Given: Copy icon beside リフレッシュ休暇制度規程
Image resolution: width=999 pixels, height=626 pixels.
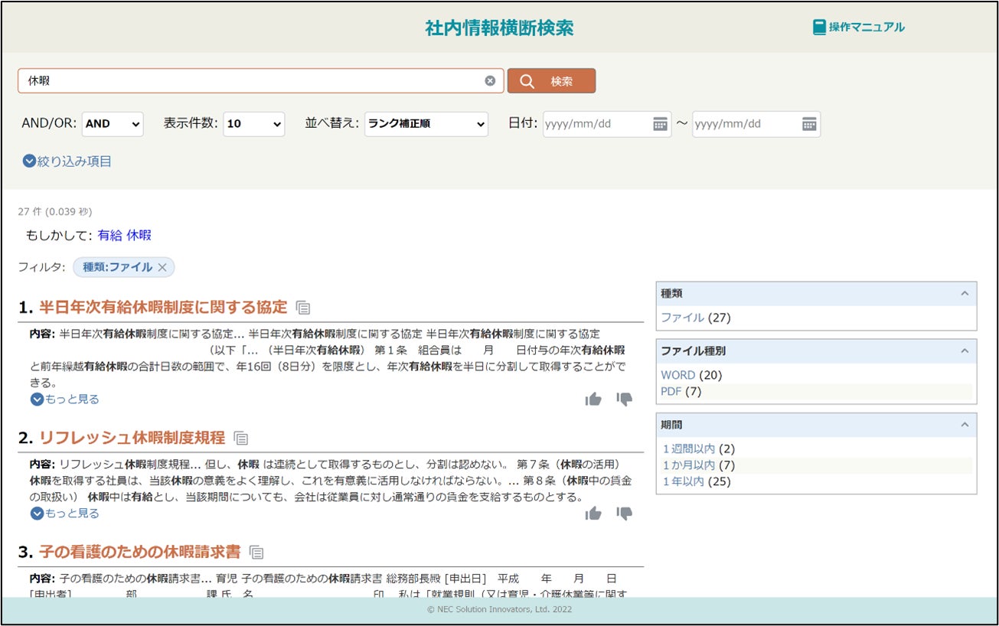Looking at the screenshot, I should coord(241,439).
